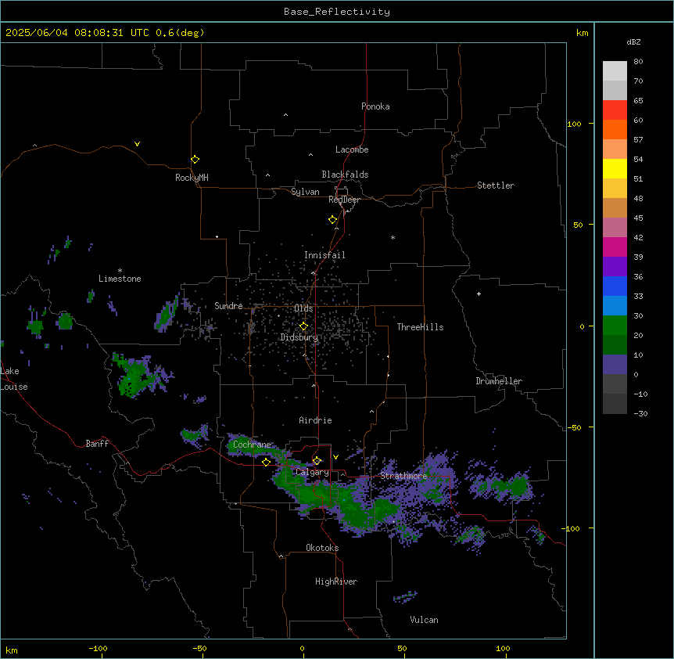674x659 pixels.
Task: Click the asterisk marker above Limestone
Action: [x=120, y=270]
